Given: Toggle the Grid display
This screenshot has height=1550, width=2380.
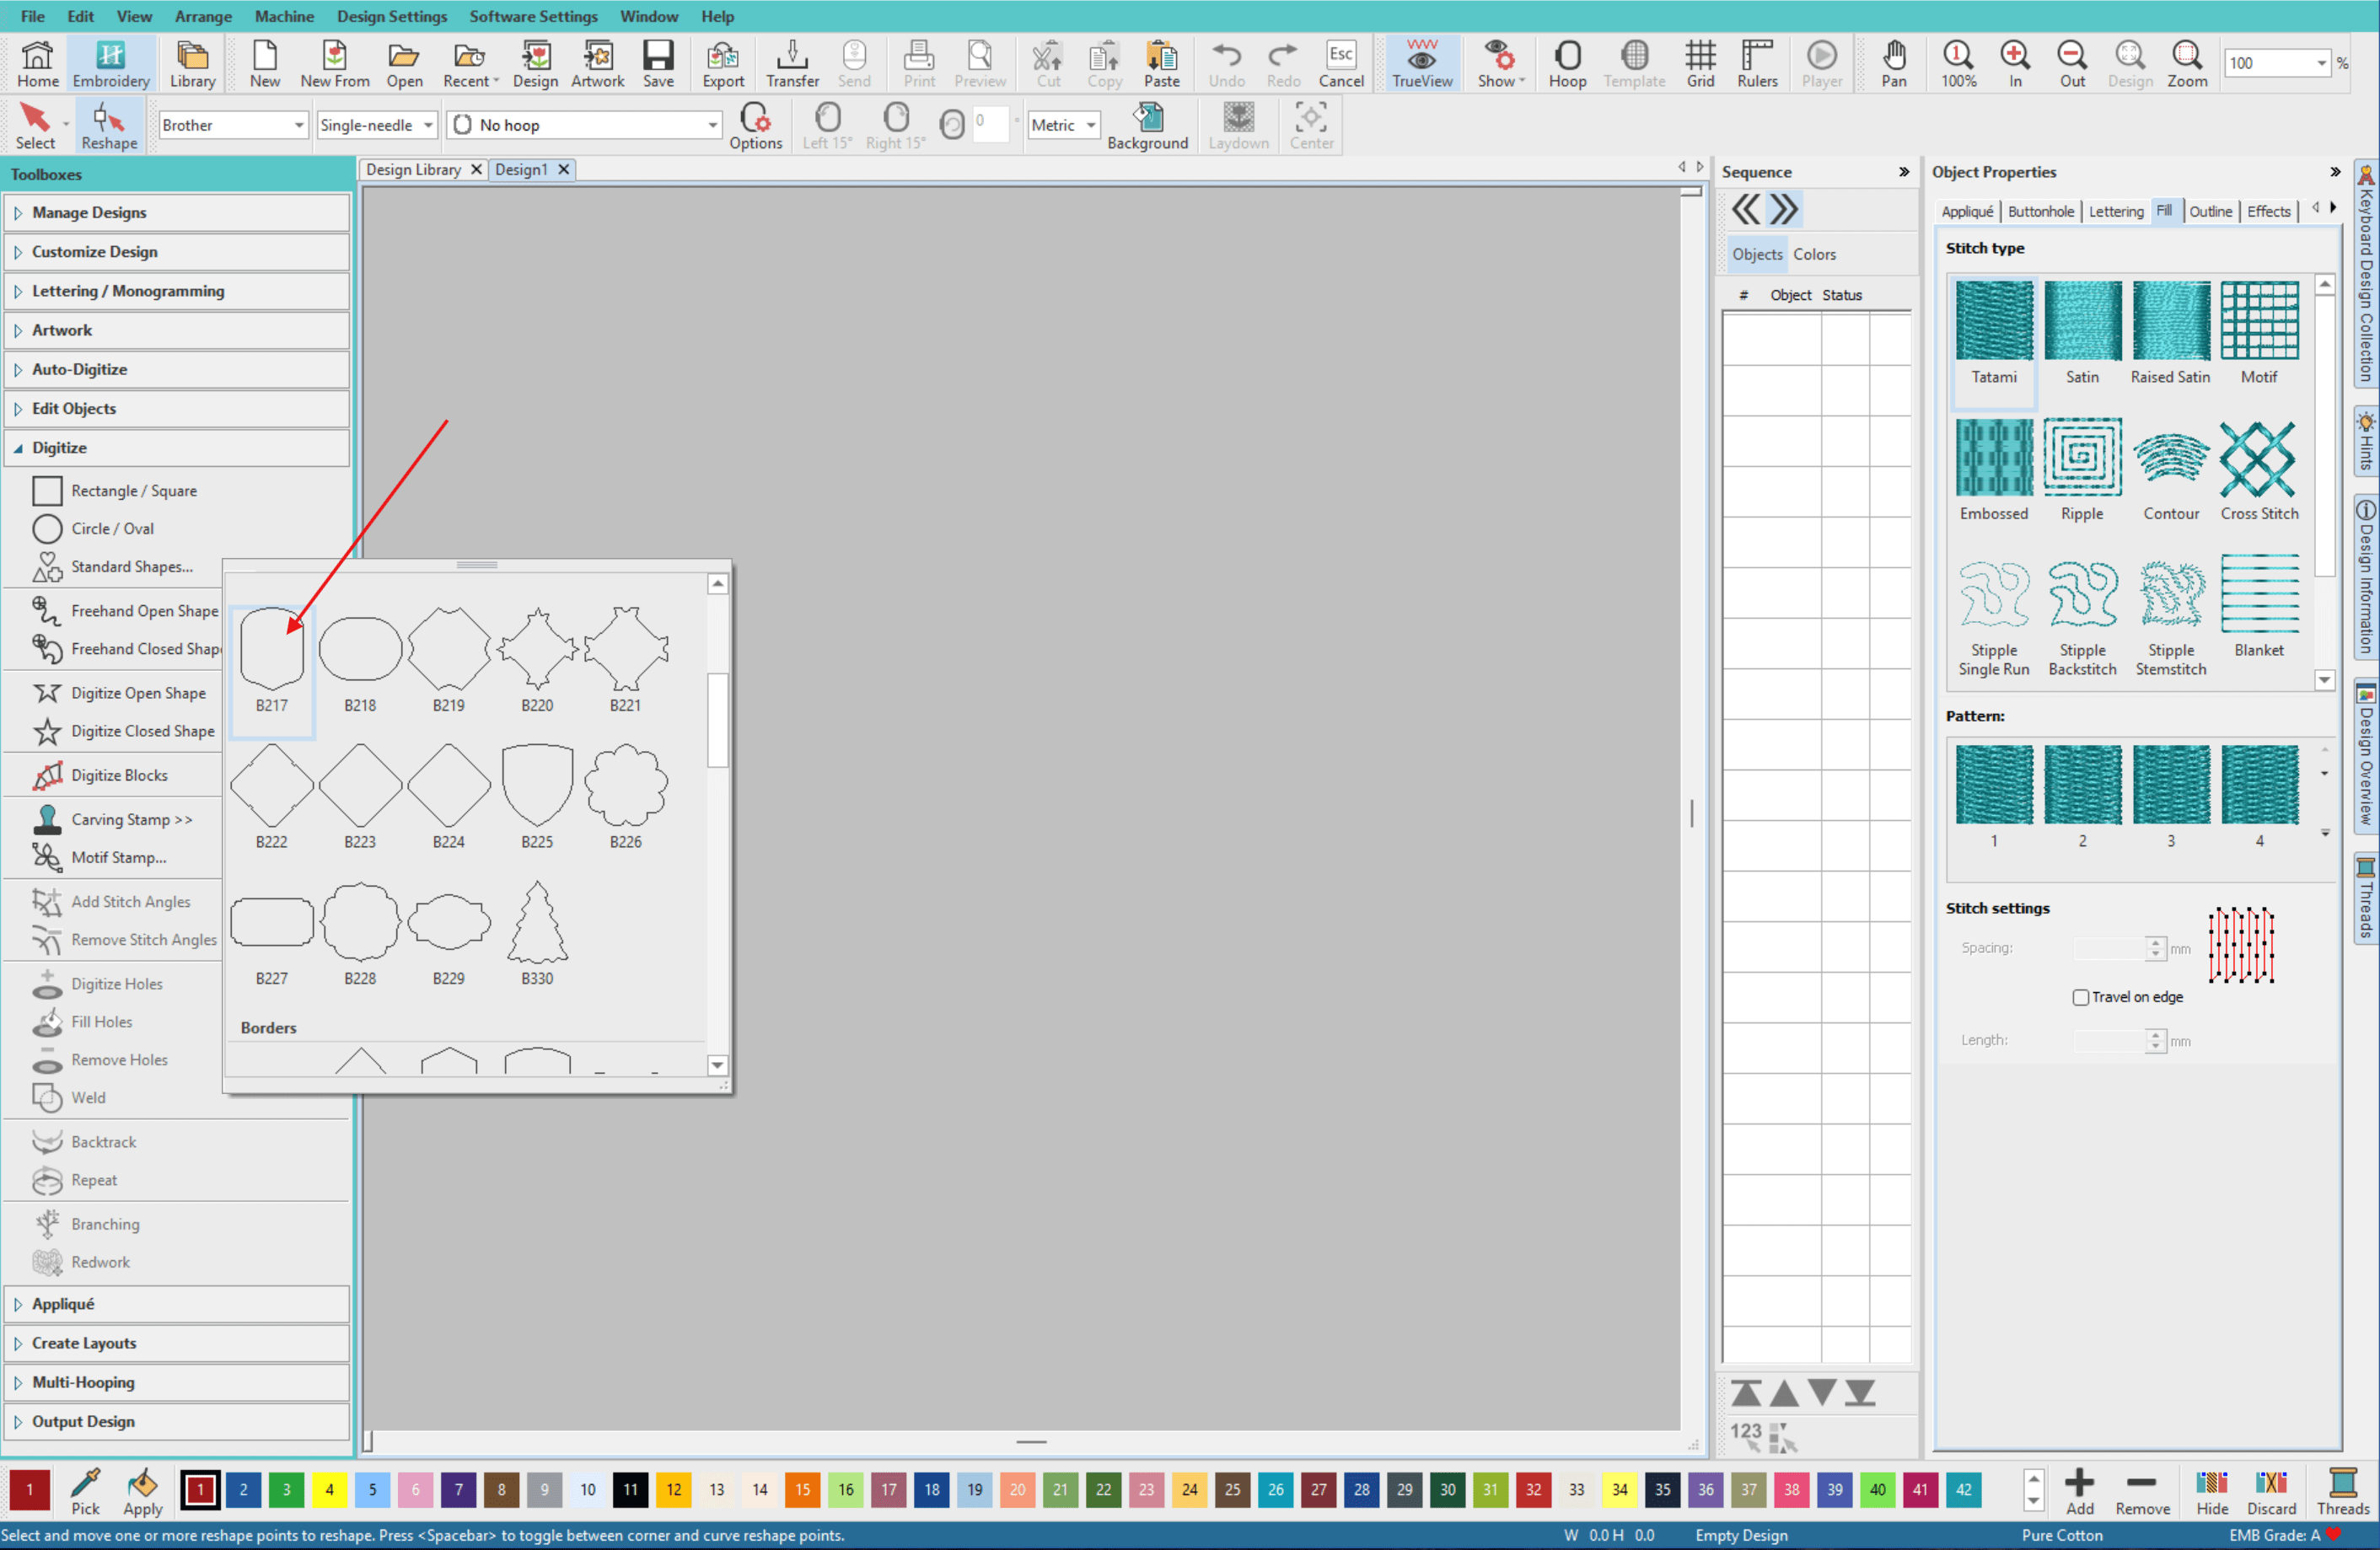Looking at the screenshot, I should [x=1700, y=64].
